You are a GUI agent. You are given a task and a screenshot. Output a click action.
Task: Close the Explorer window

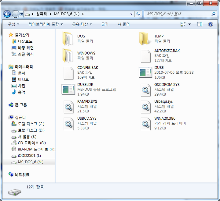211,3
